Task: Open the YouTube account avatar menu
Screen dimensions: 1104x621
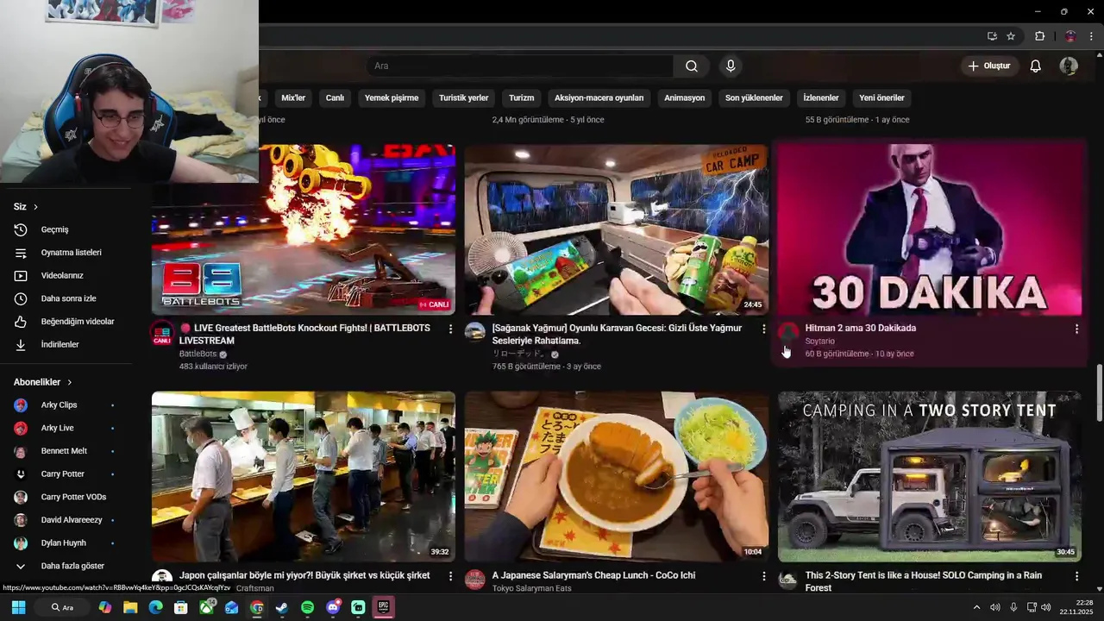Action: point(1069,66)
